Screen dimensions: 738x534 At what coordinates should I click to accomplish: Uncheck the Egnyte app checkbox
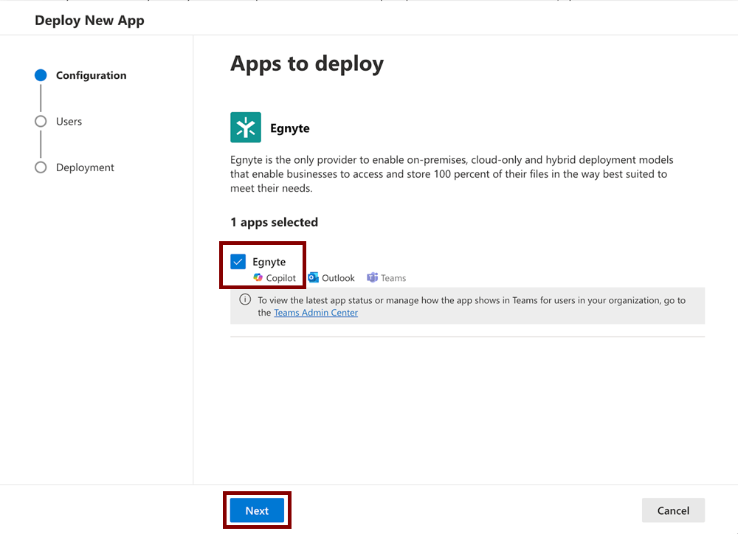click(238, 262)
